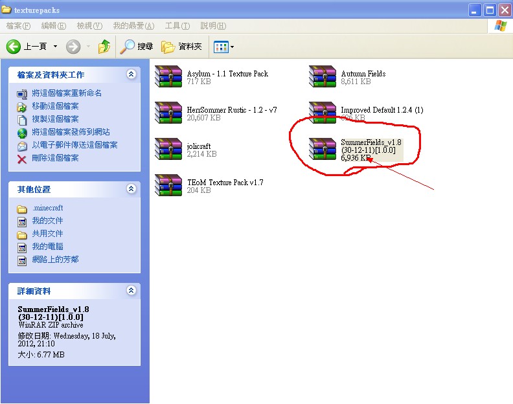513x404 pixels.
Task: Toggle the Folders (資料夾) pane button
Action: tap(181, 47)
